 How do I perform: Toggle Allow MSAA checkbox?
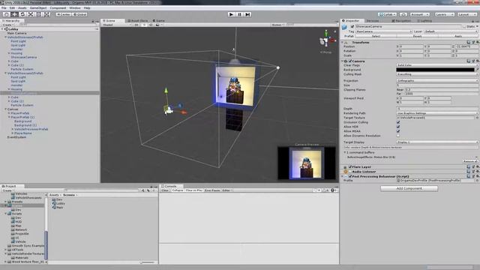click(398, 131)
